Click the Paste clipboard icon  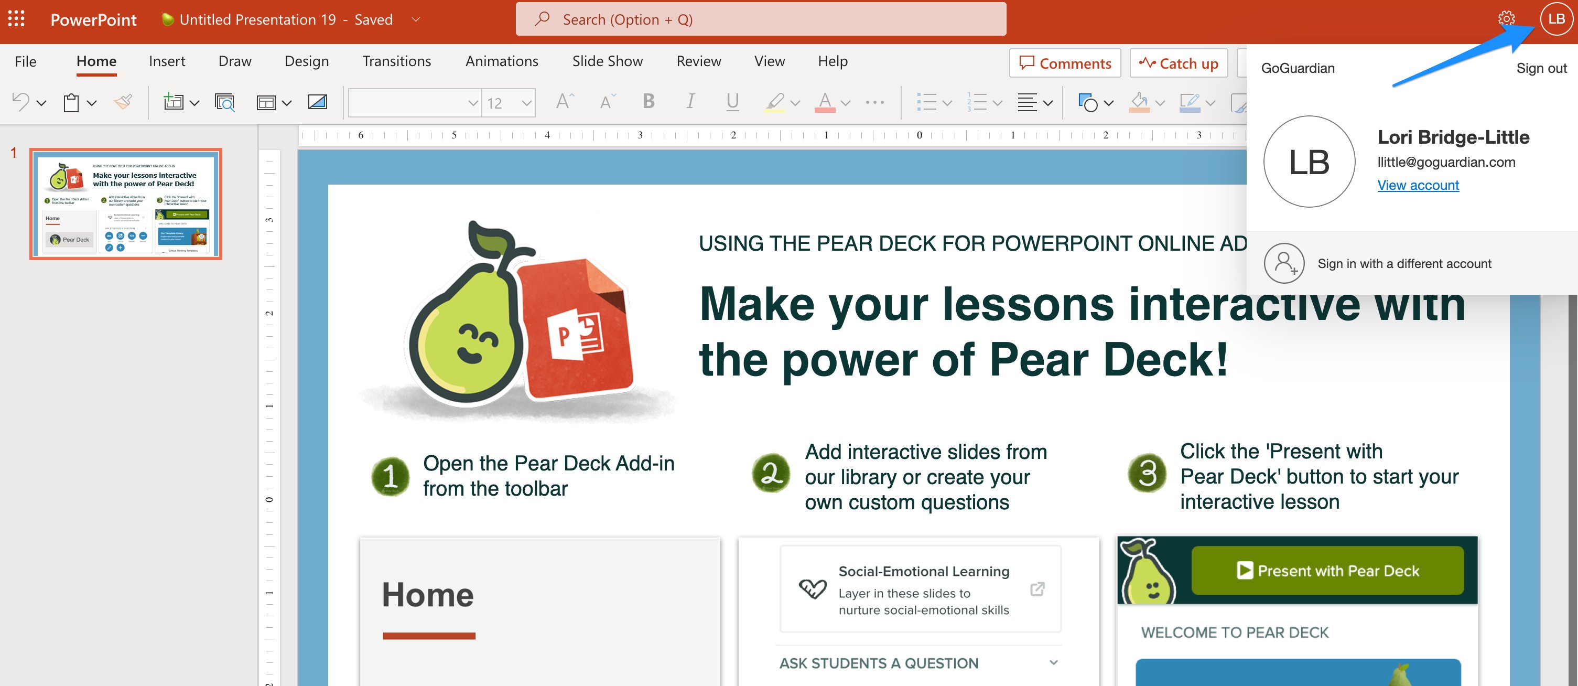71,102
